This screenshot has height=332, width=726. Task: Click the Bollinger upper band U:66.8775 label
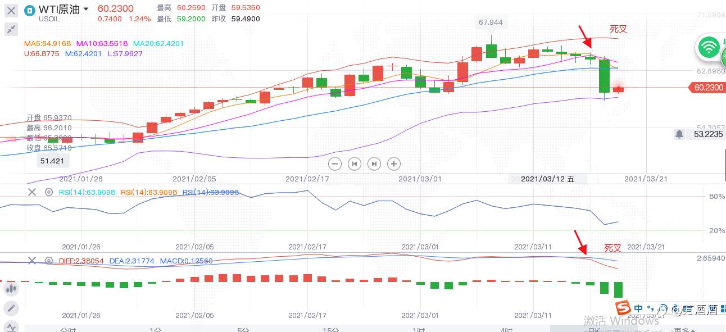42,54
